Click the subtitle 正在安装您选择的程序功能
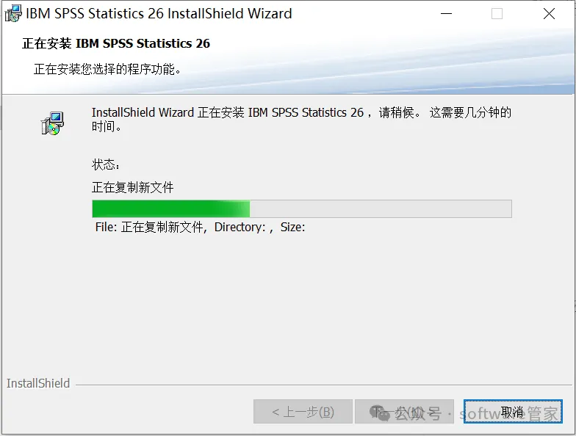 pyautogui.click(x=107, y=69)
